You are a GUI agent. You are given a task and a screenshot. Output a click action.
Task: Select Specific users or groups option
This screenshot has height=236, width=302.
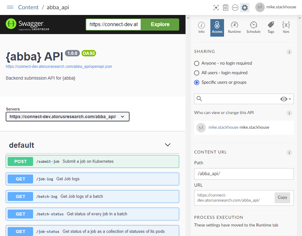(x=197, y=82)
